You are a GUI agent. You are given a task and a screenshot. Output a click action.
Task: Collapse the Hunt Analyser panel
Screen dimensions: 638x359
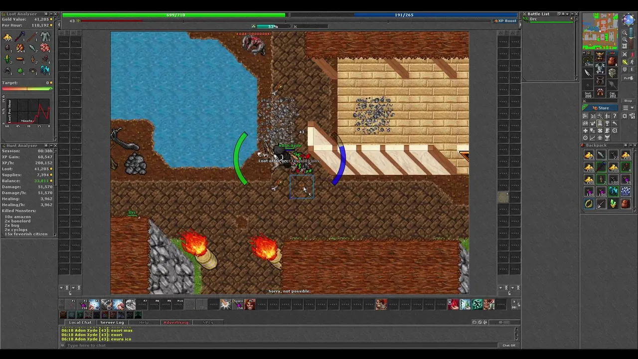pyautogui.click(x=50, y=146)
